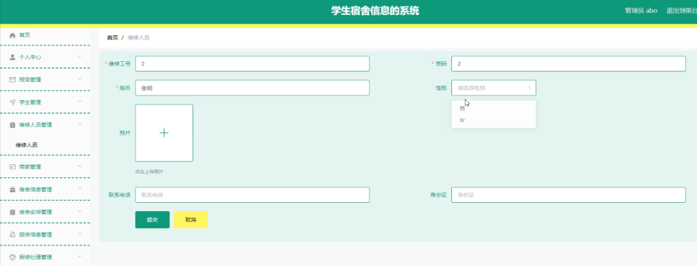
Task: Expand the 报修信息管理 menu chevron
Action: point(80,233)
